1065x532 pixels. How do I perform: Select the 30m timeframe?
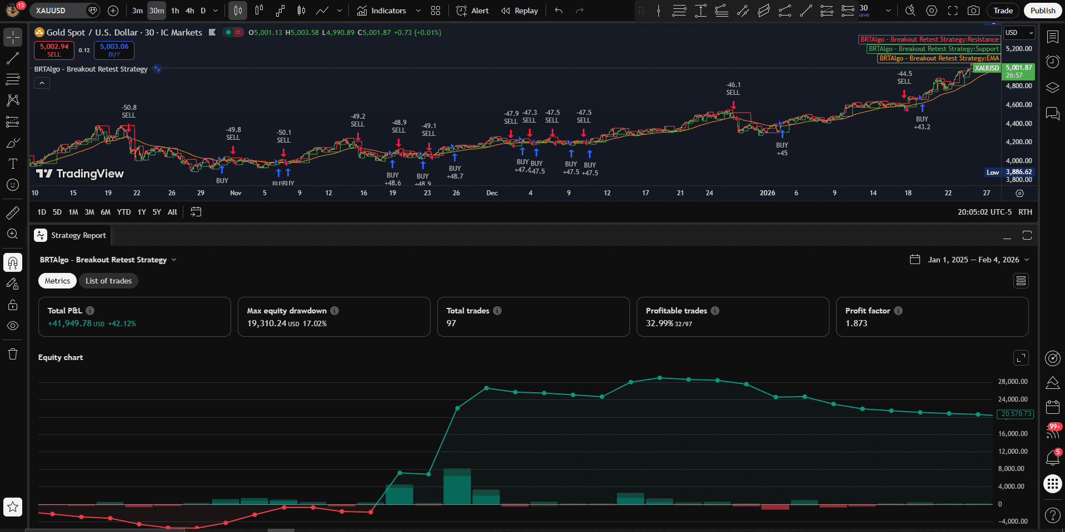[x=157, y=11]
